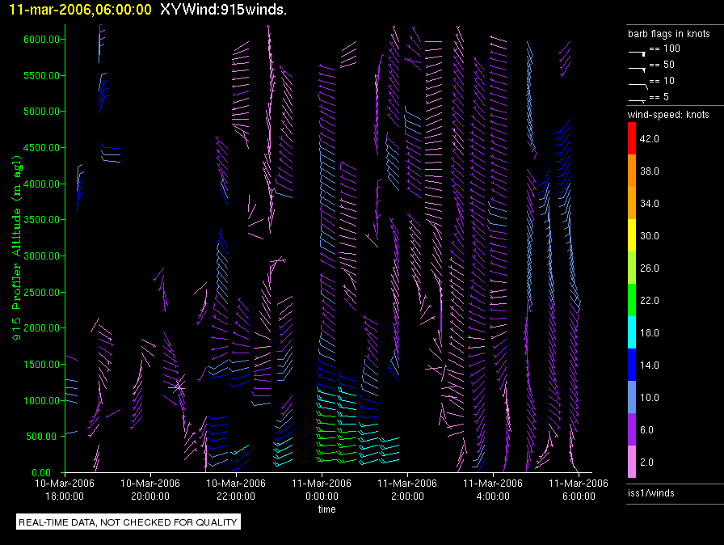Click the 915 Profiler Altitude axis title
Screen dimensions: 724x545
pyautogui.click(x=14, y=260)
